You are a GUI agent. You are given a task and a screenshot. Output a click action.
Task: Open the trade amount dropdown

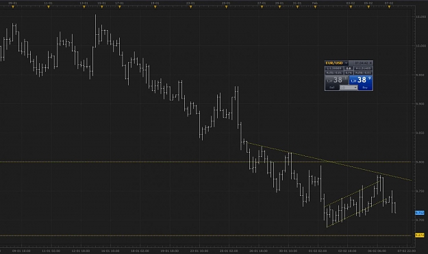point(349,88)
